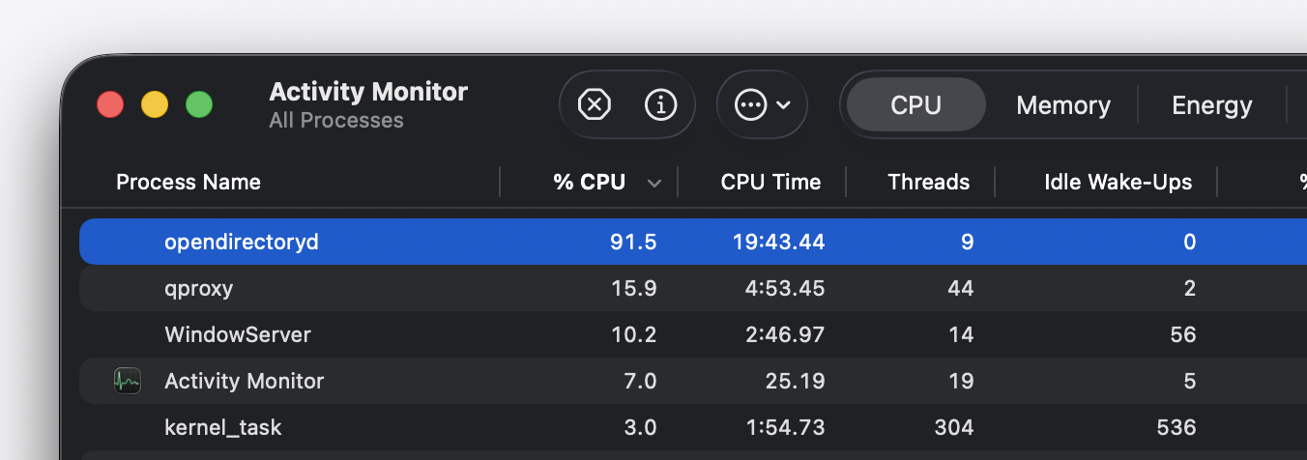Screen dimensions: 1307x460
Task: Click the Activity Monitor app icon in list
Action: click(x=127, y=381)
